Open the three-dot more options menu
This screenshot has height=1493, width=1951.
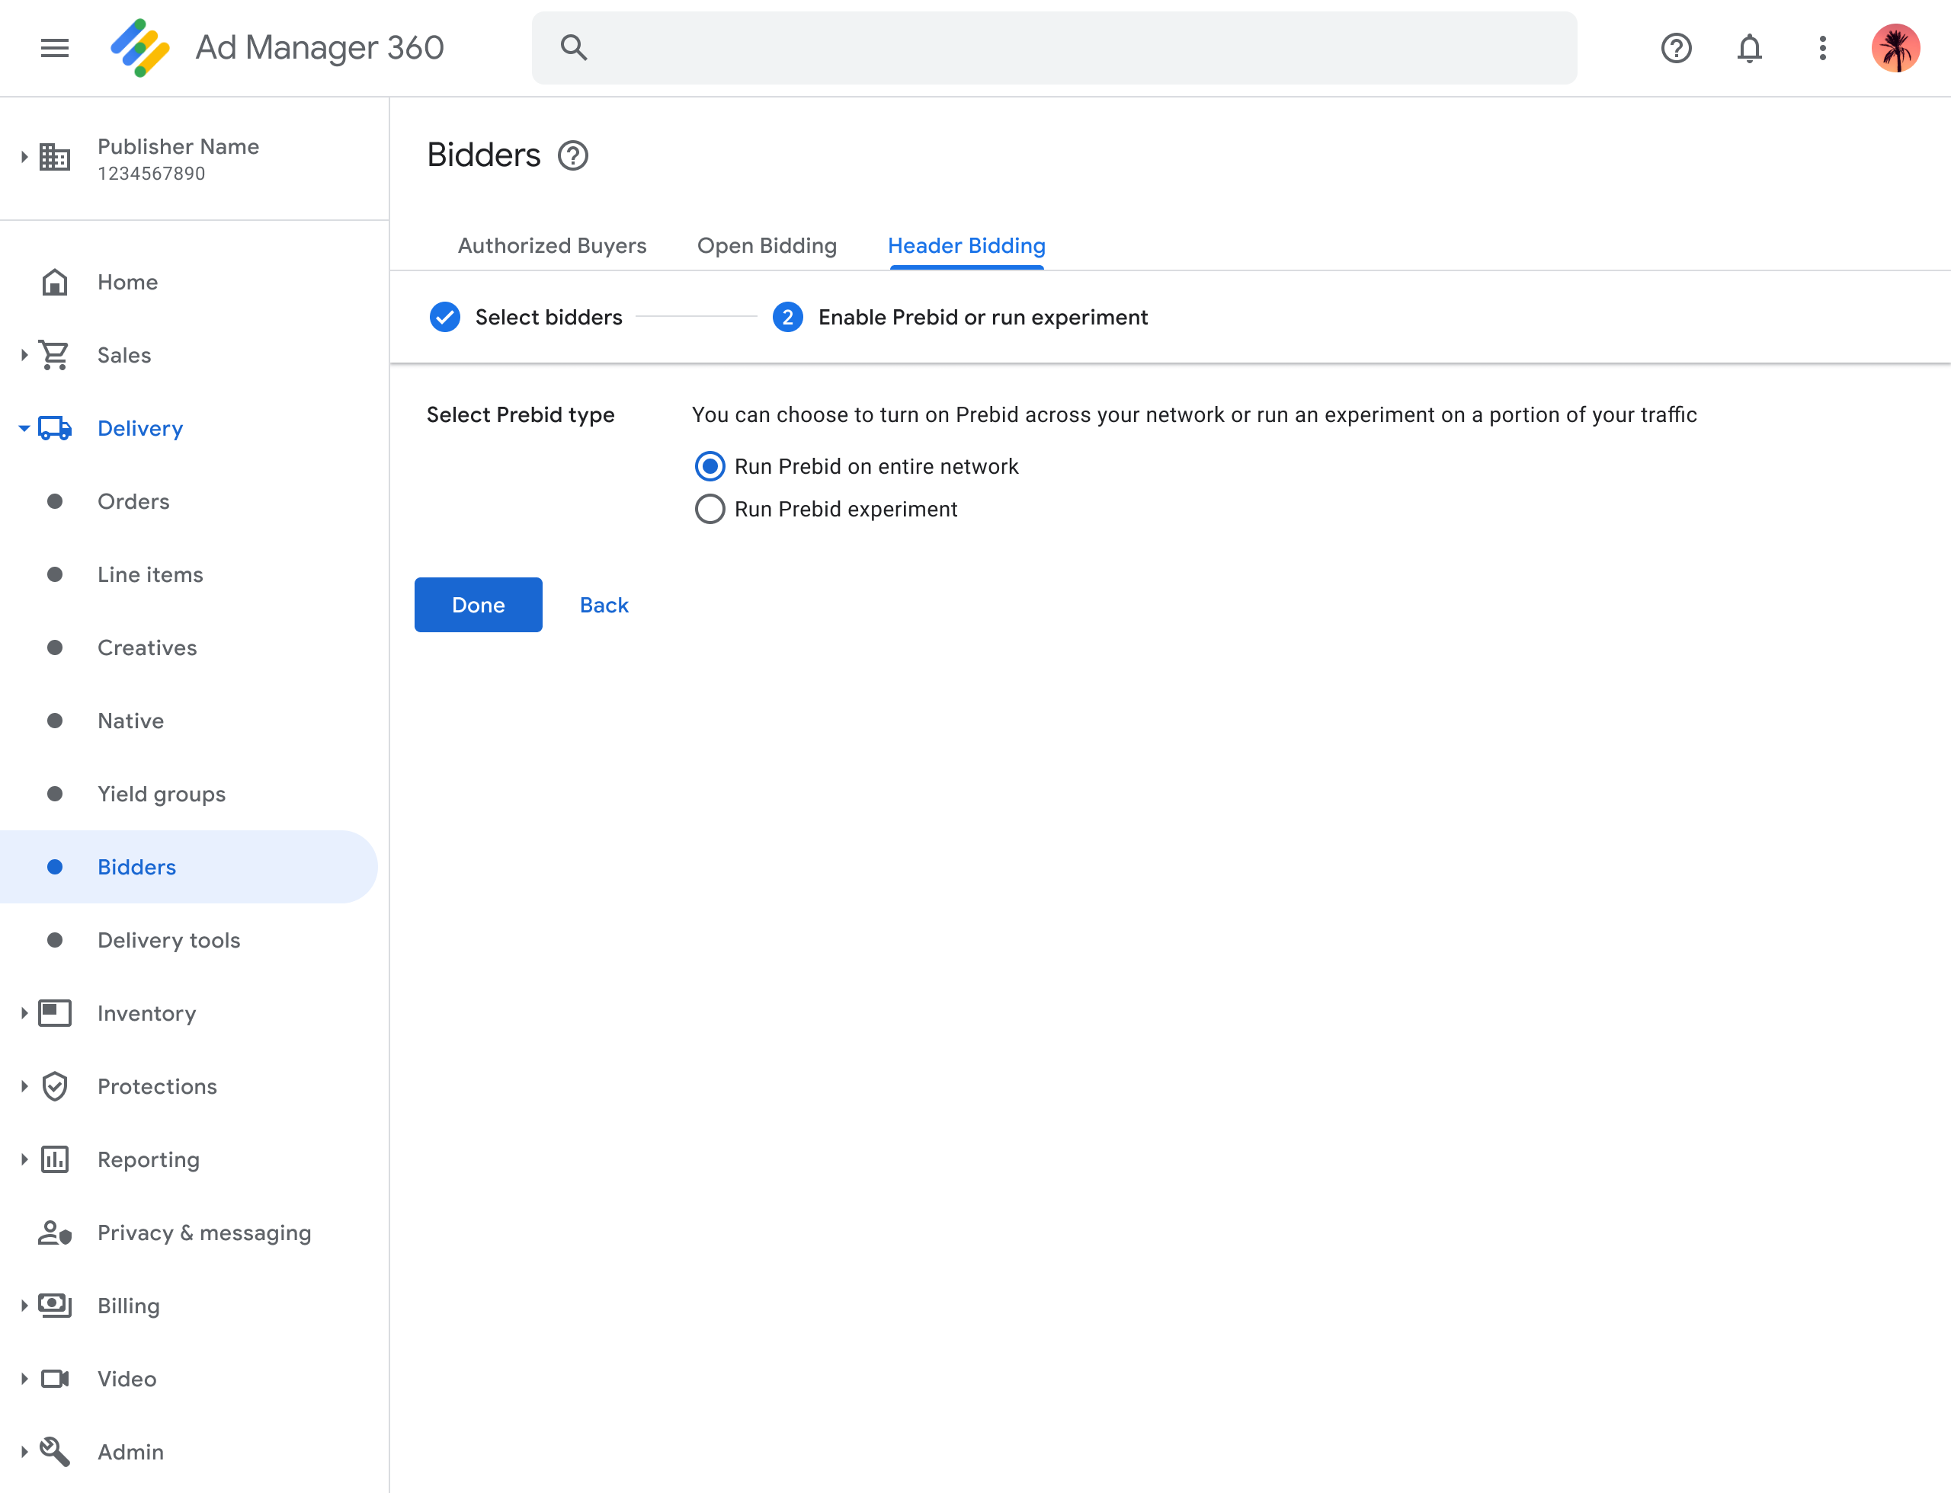(x=1822, y=48)
